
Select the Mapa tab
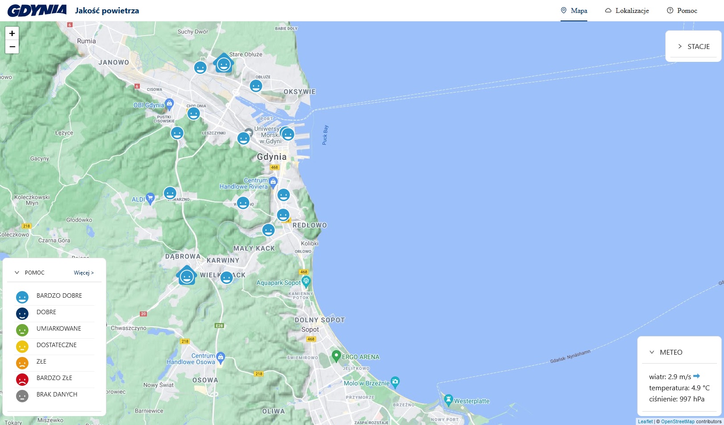pyautogui.click(x=574, y=11)
